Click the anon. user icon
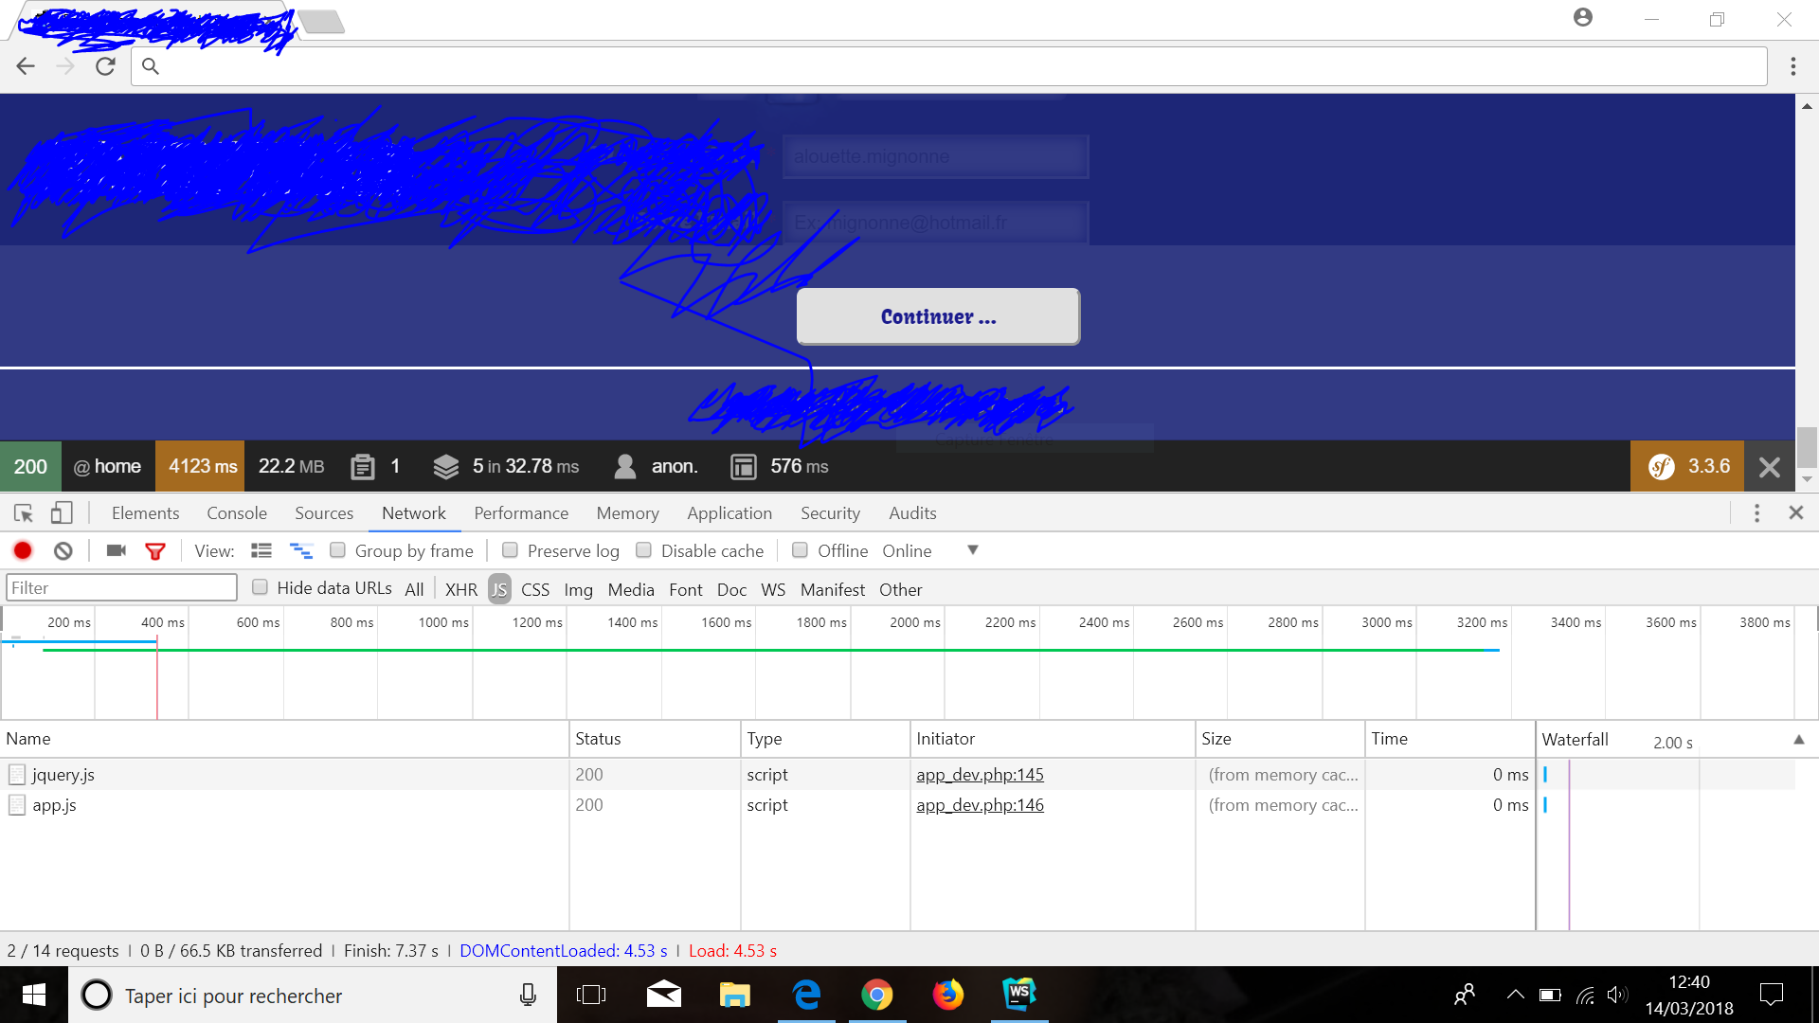Viewport: 1819px width, 1023px height. 624,466
